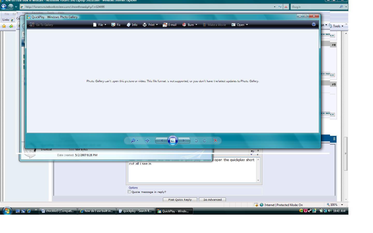Click the 10:41 AM taskbar clock
Viewport: 373px width, 233px height.
(x=339, y=211)
